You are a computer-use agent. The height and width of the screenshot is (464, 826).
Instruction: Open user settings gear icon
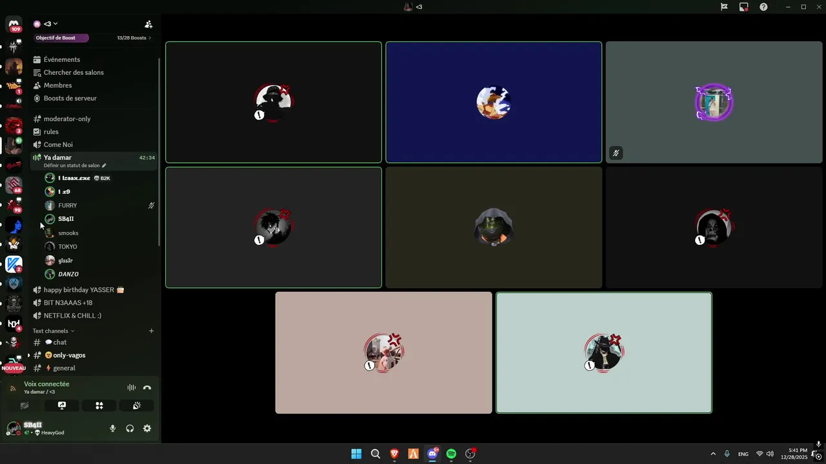147,429
